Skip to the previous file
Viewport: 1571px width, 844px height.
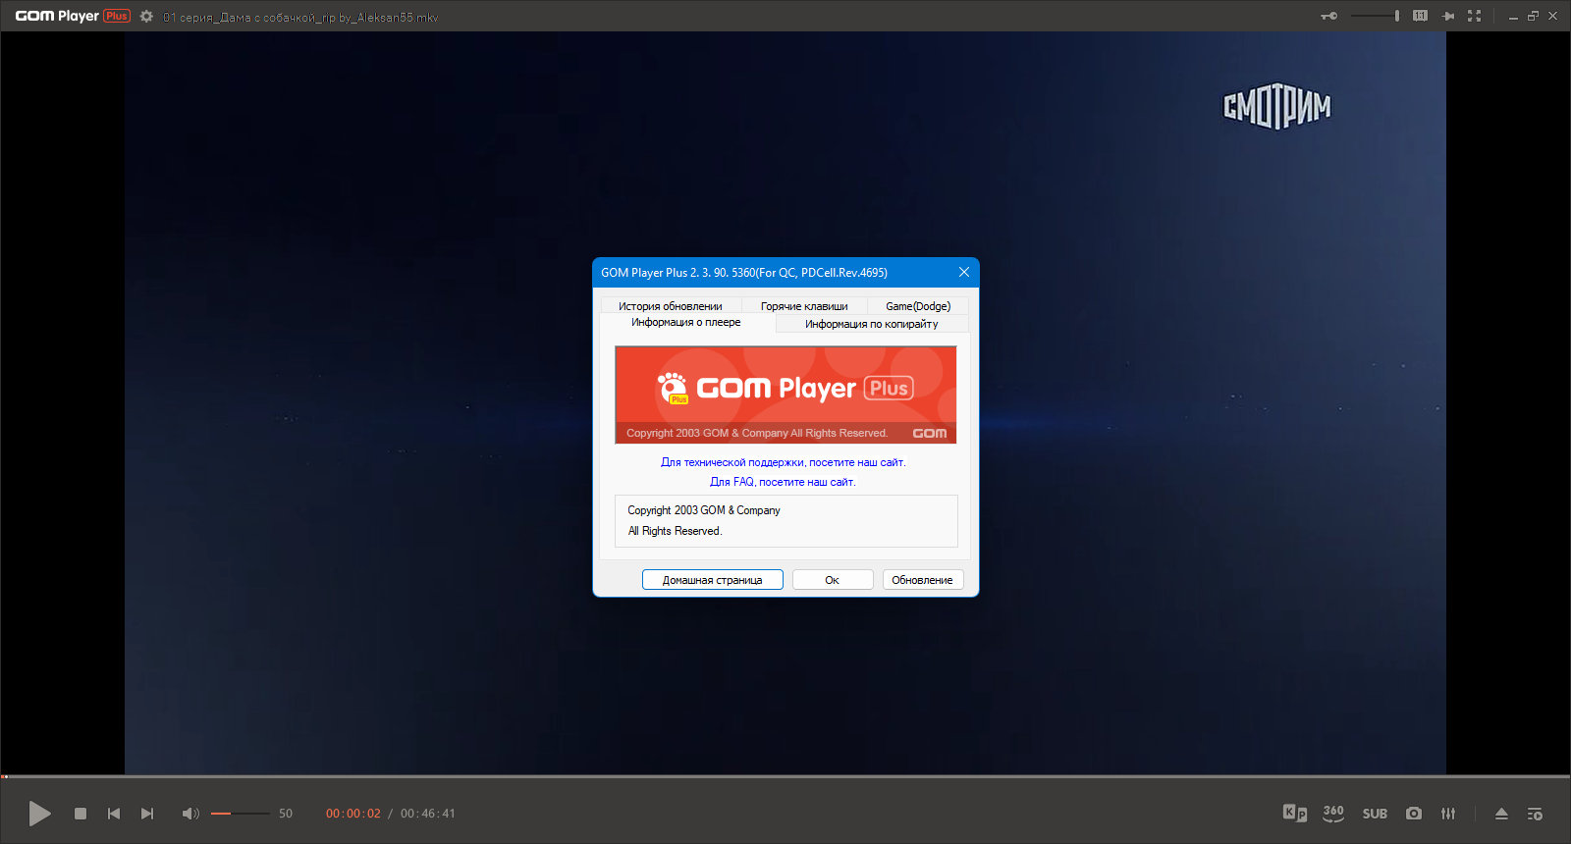[x=114, y=814]
